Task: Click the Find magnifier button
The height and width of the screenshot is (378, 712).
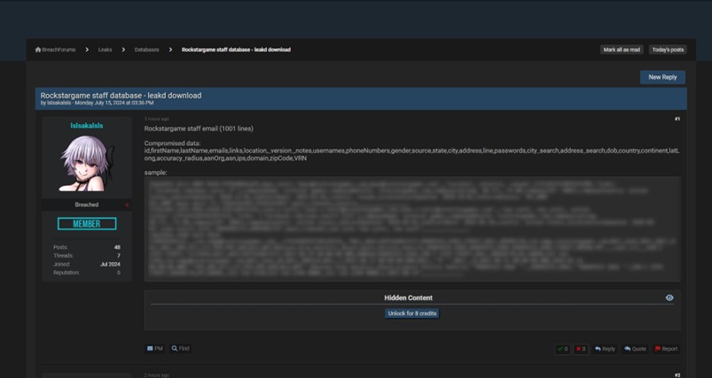Action: (x=180, y=349)
